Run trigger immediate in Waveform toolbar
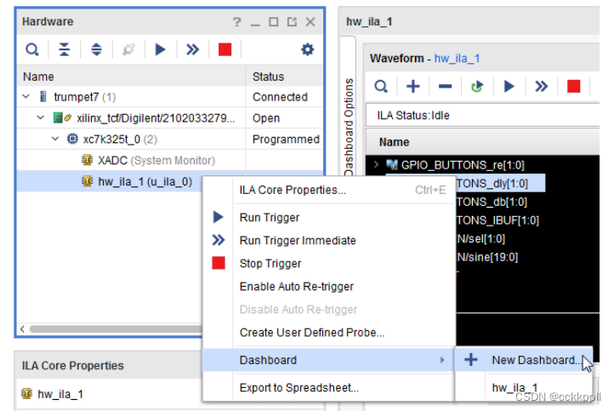Screen dimensions: 614x411 tap(541, 86)
